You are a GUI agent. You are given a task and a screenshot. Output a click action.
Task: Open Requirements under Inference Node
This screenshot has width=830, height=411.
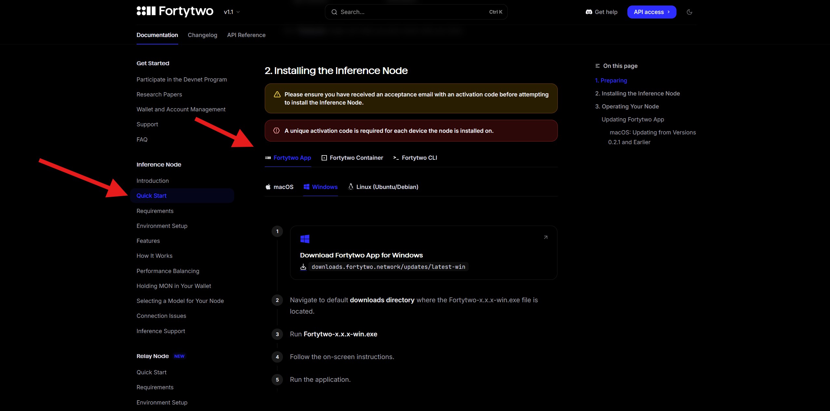tap(155, 211)
